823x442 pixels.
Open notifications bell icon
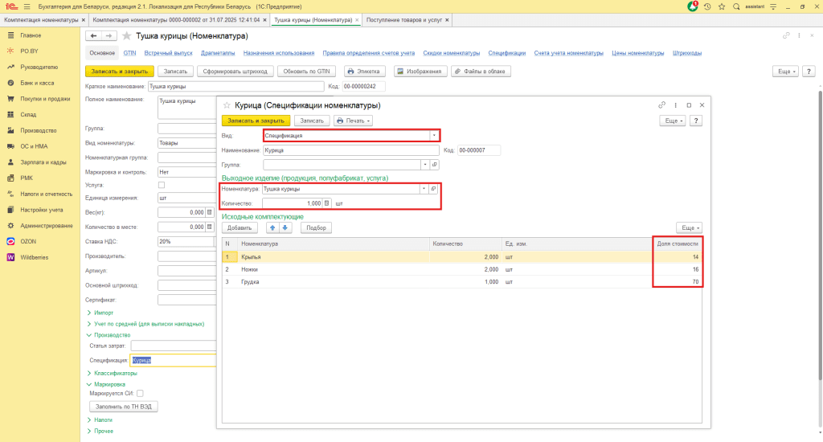pyautogui.click(x=692, y=6)
